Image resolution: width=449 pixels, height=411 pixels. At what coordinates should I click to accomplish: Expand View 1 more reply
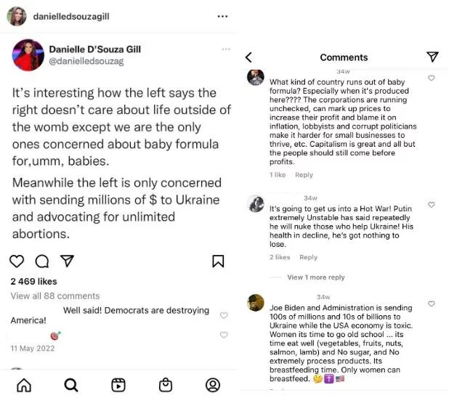click(x=315, y=277)
